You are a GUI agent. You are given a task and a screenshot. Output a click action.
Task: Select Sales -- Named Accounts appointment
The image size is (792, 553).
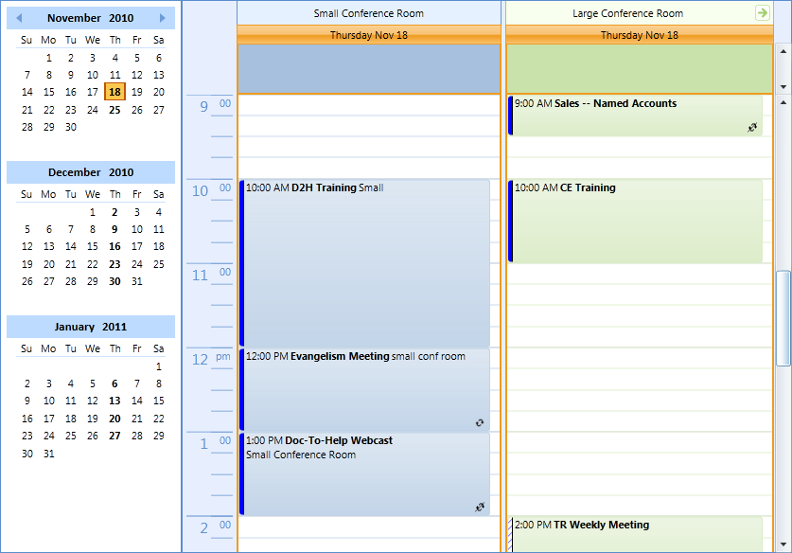click(635, 116)
